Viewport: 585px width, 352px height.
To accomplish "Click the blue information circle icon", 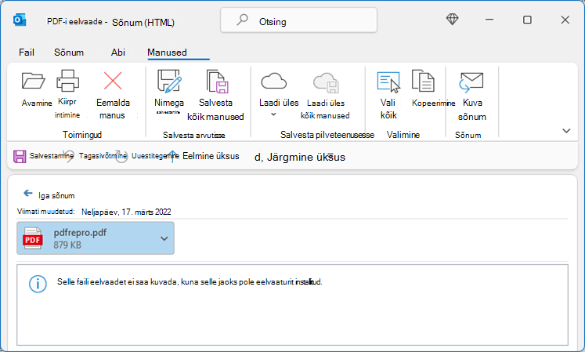I will tap(38, 284).
